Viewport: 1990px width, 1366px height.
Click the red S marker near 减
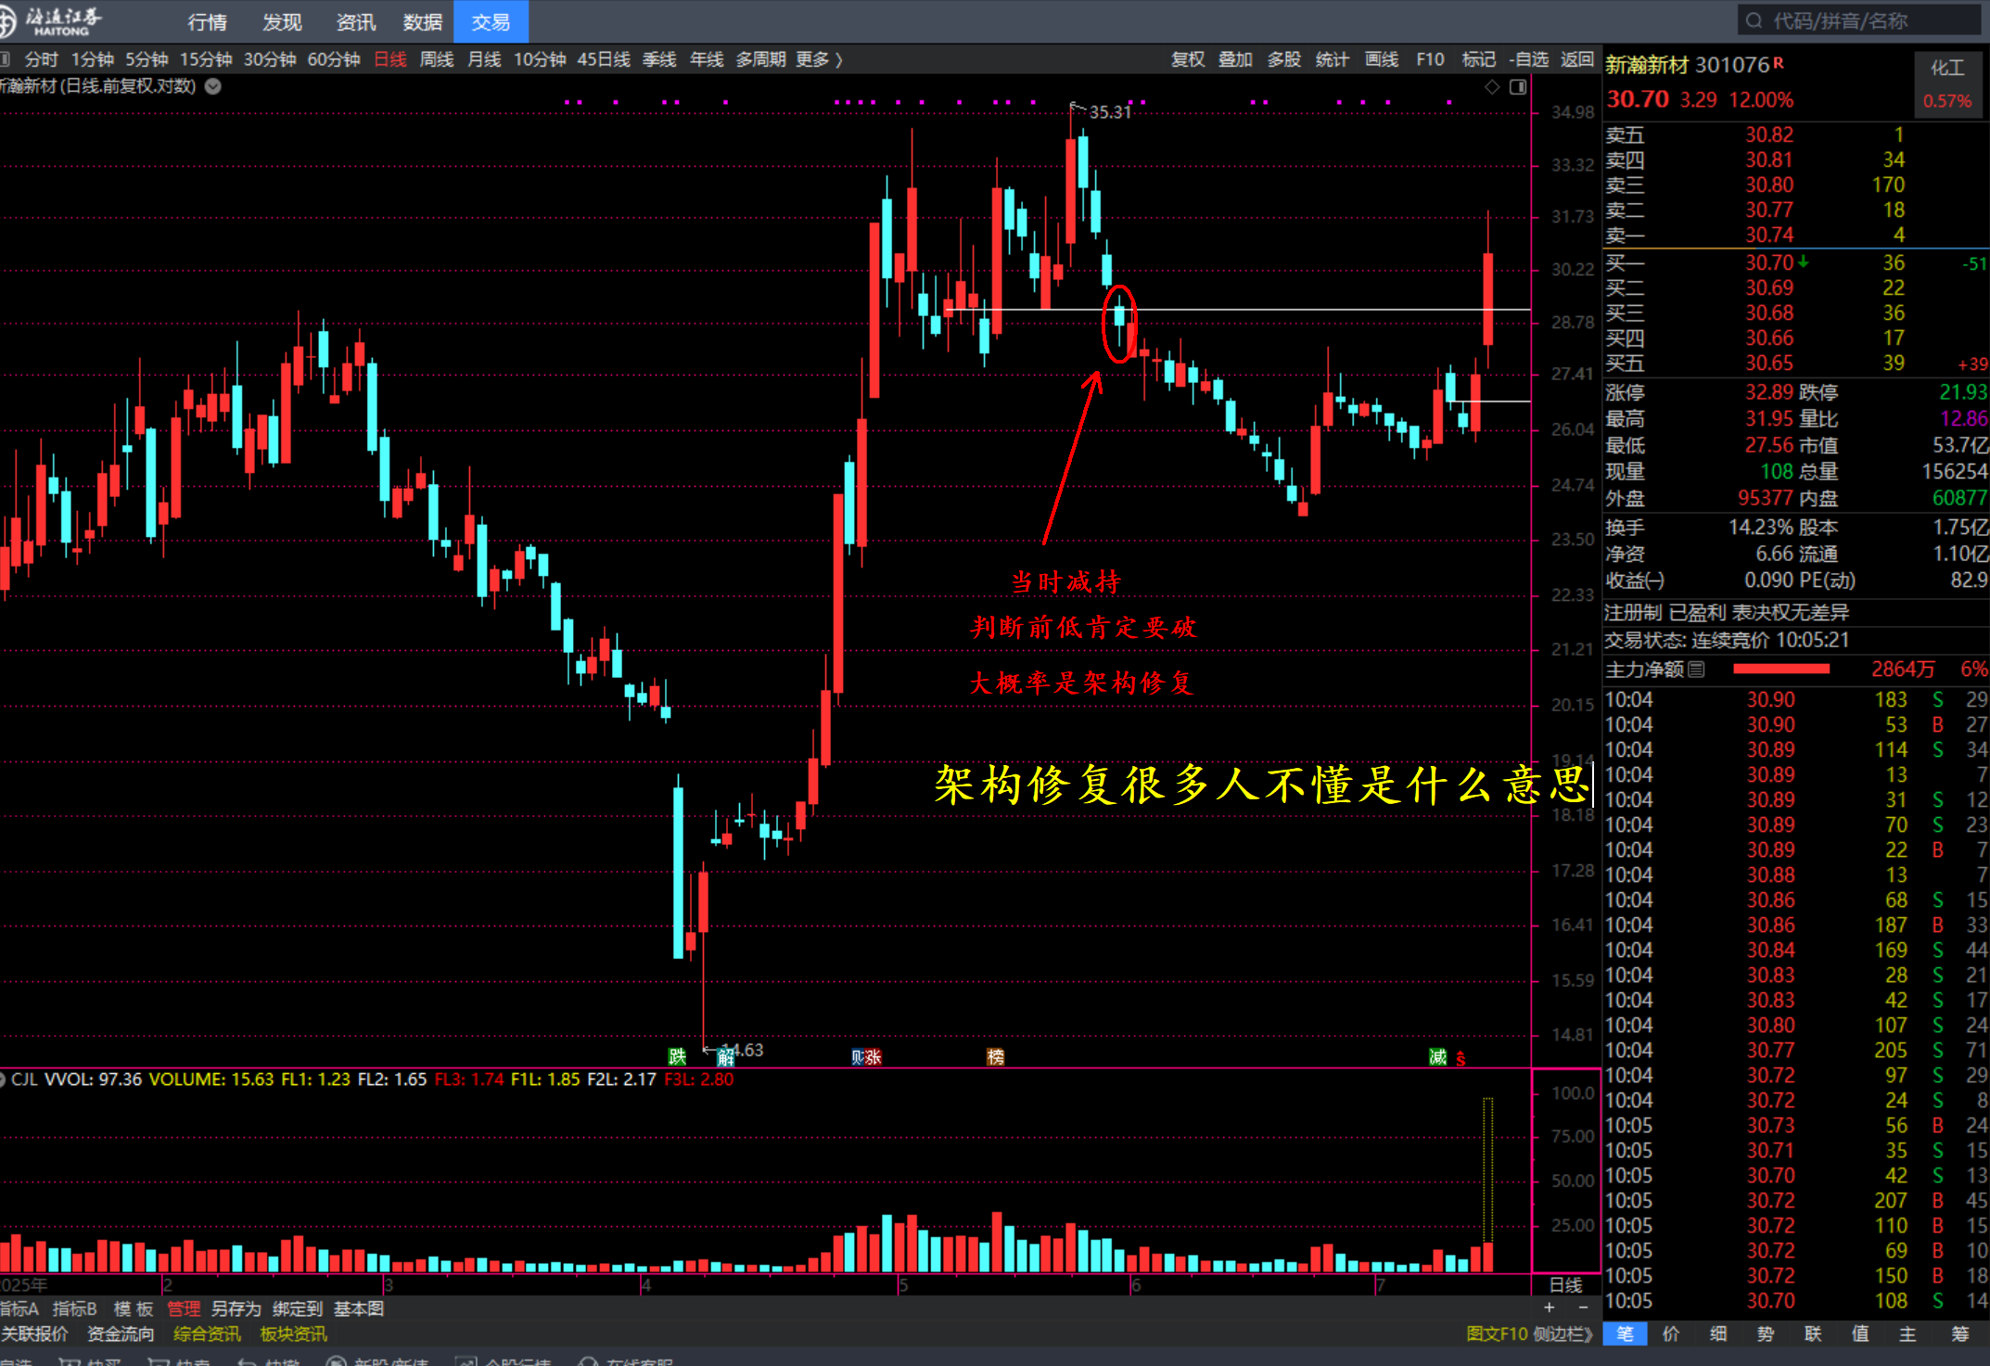point(1461,1058)
